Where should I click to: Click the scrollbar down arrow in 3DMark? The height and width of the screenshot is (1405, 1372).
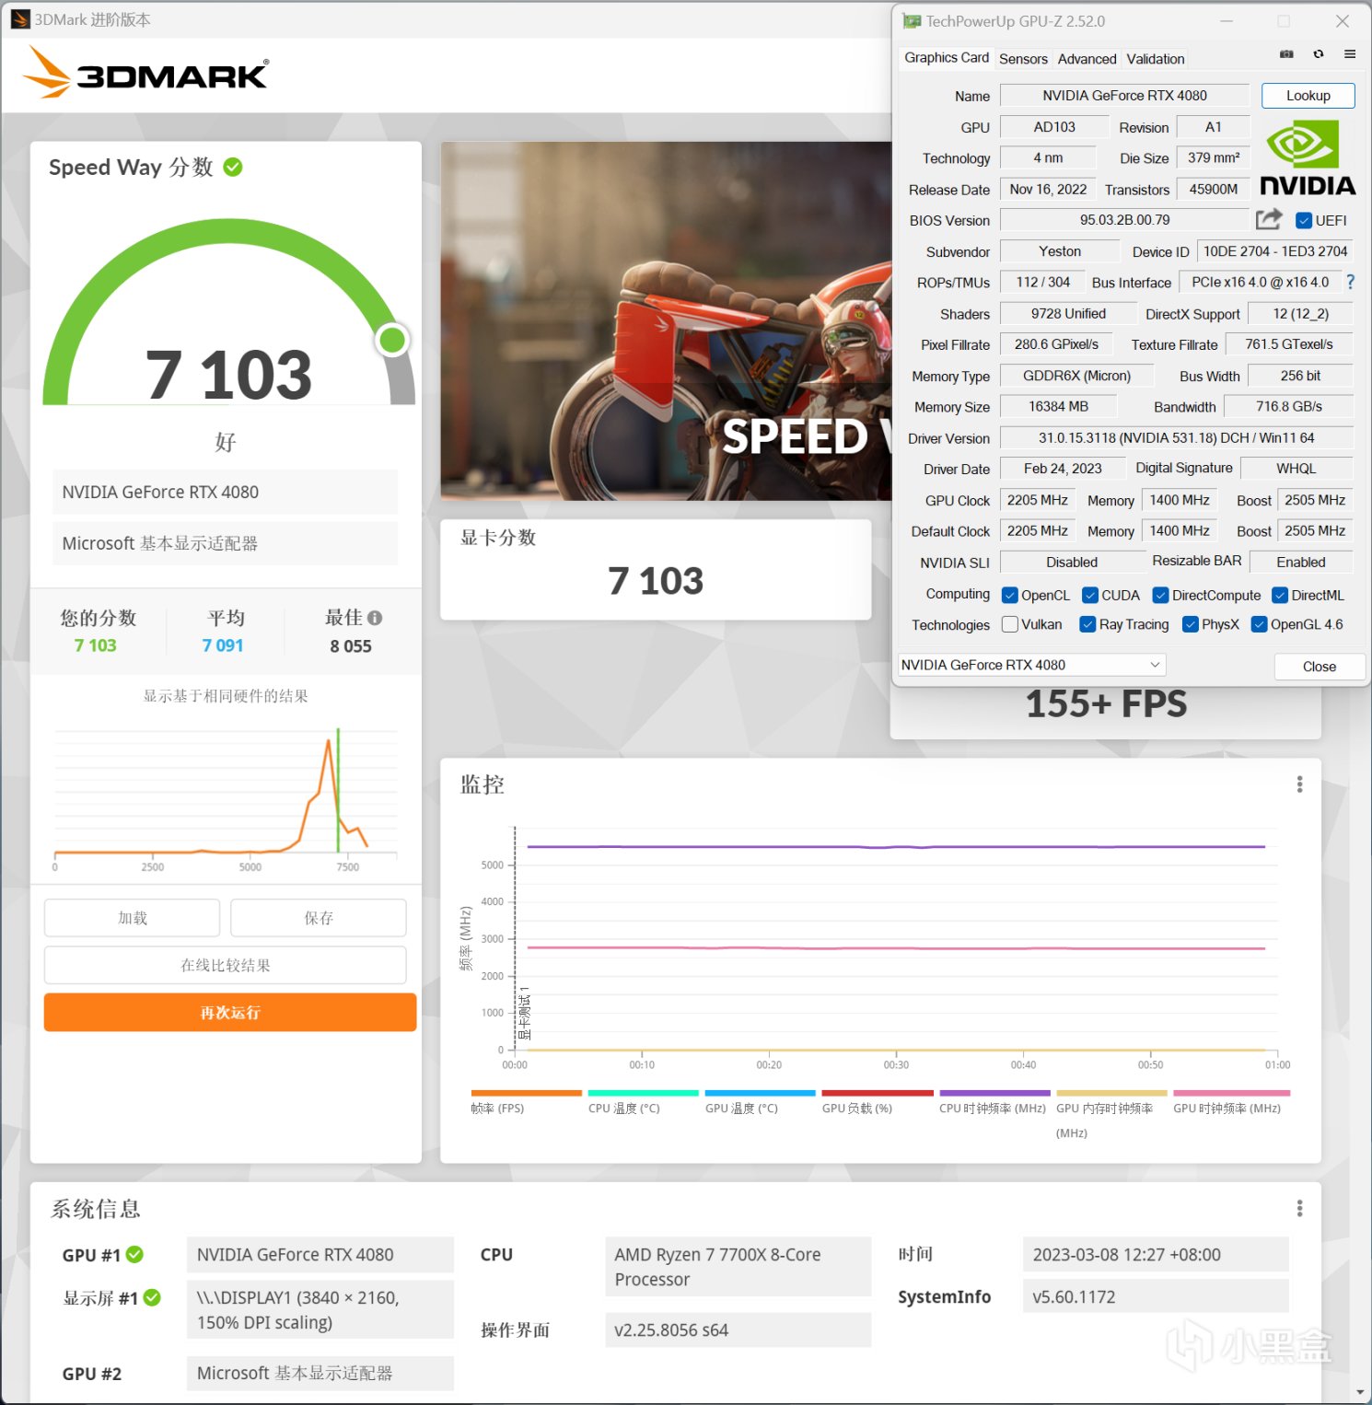point(1361,1393)
